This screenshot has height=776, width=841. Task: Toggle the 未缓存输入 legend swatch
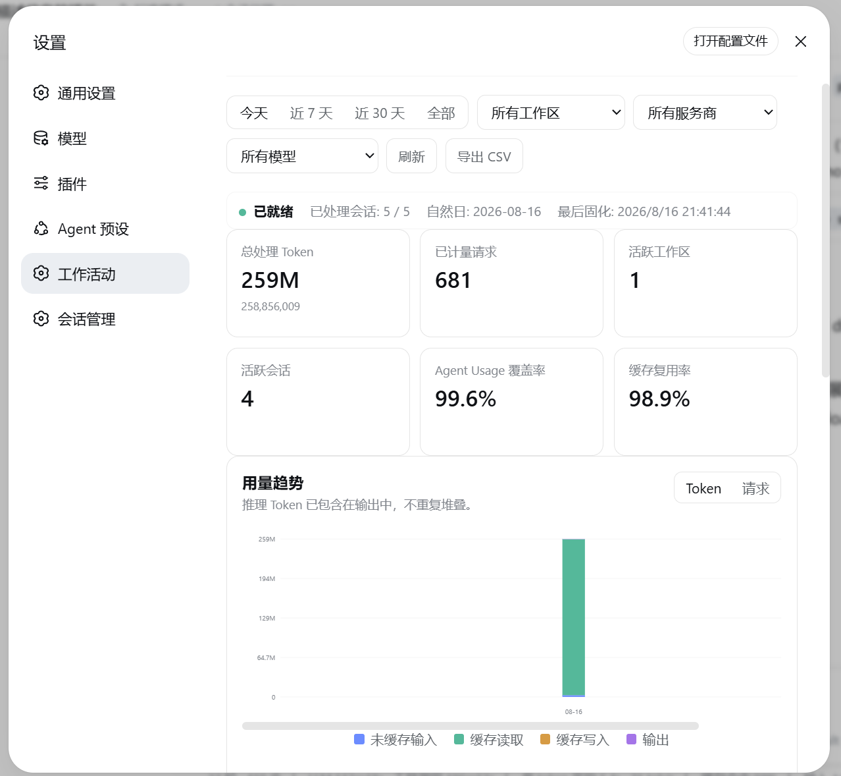(359, 739)
